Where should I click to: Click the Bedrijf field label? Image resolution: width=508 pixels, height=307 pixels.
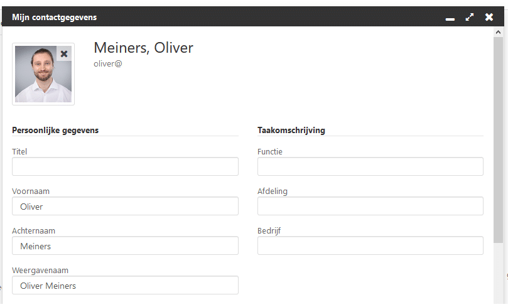pos(269,230)
